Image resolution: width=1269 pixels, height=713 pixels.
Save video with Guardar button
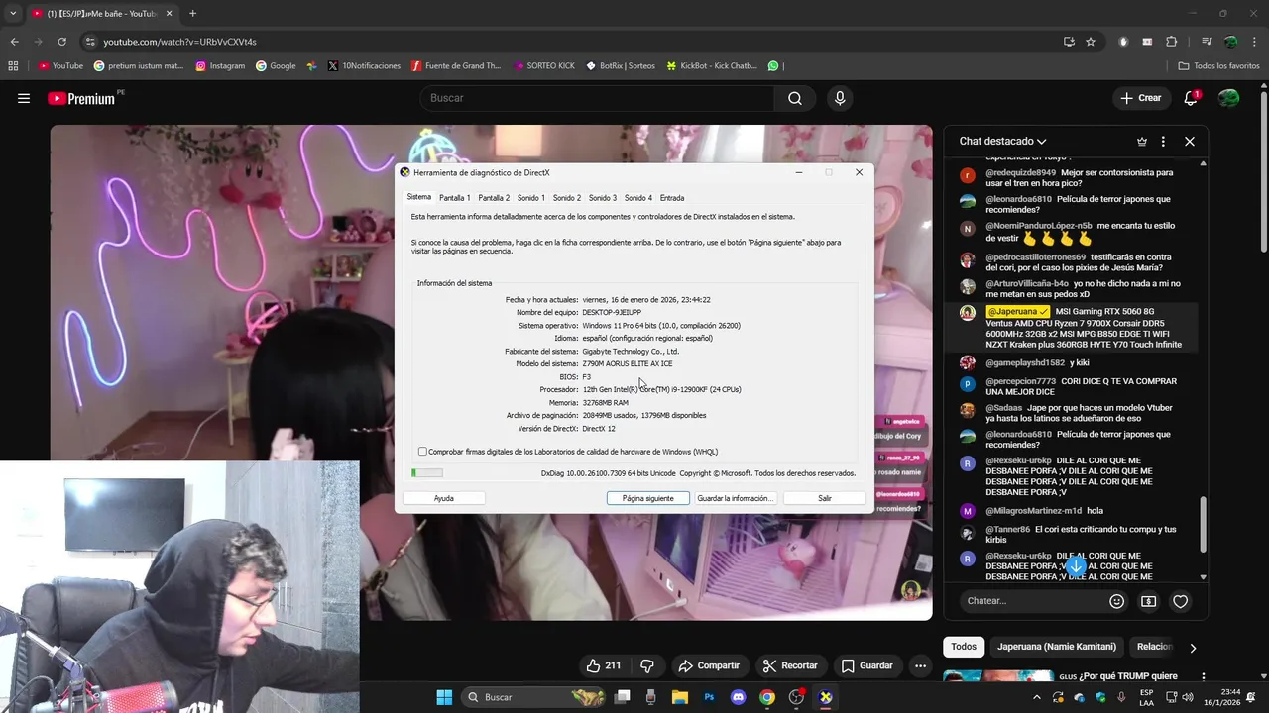867,665
